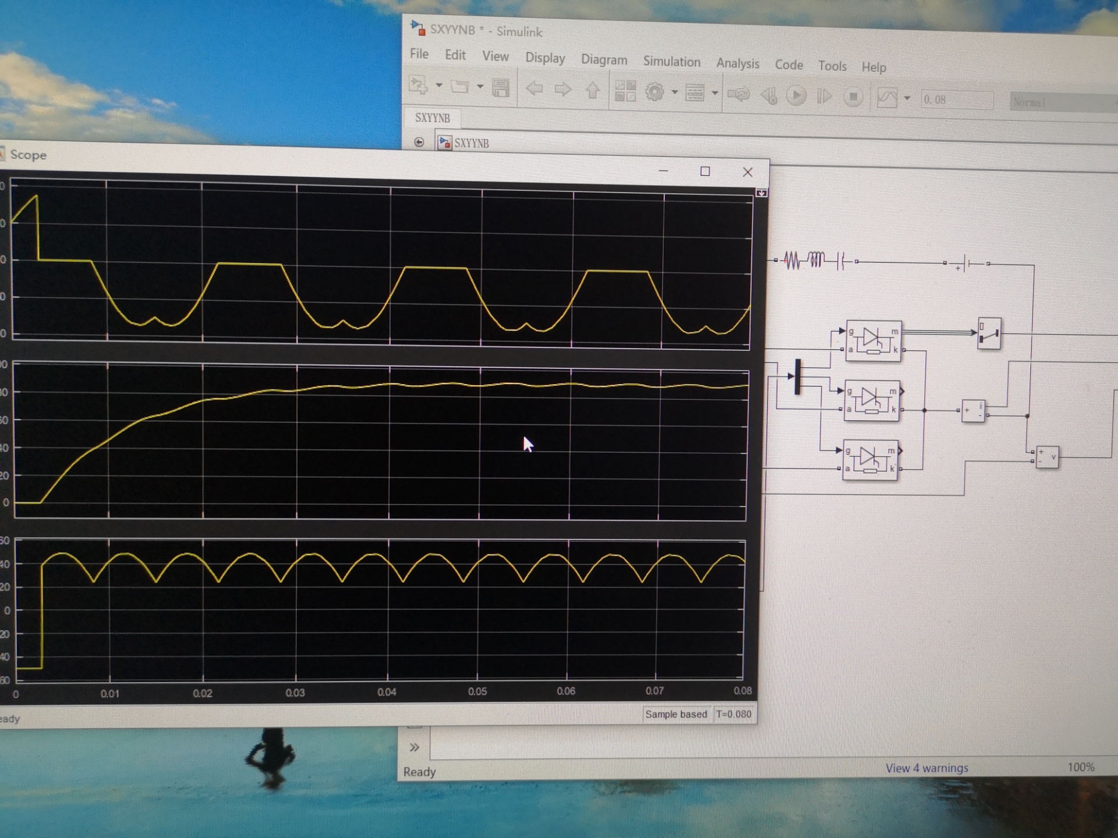Viewport: 1118px width, 838px height.
Task: Click the Model Configuration gear icon
Action: [655, 92]
